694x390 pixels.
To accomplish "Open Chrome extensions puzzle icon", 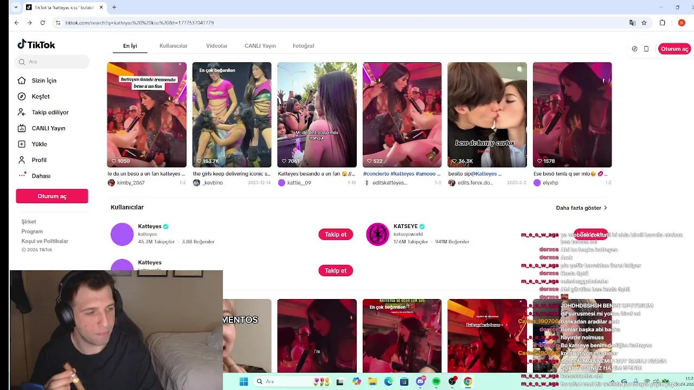I will pyautogui.click(x=663, y=23).
